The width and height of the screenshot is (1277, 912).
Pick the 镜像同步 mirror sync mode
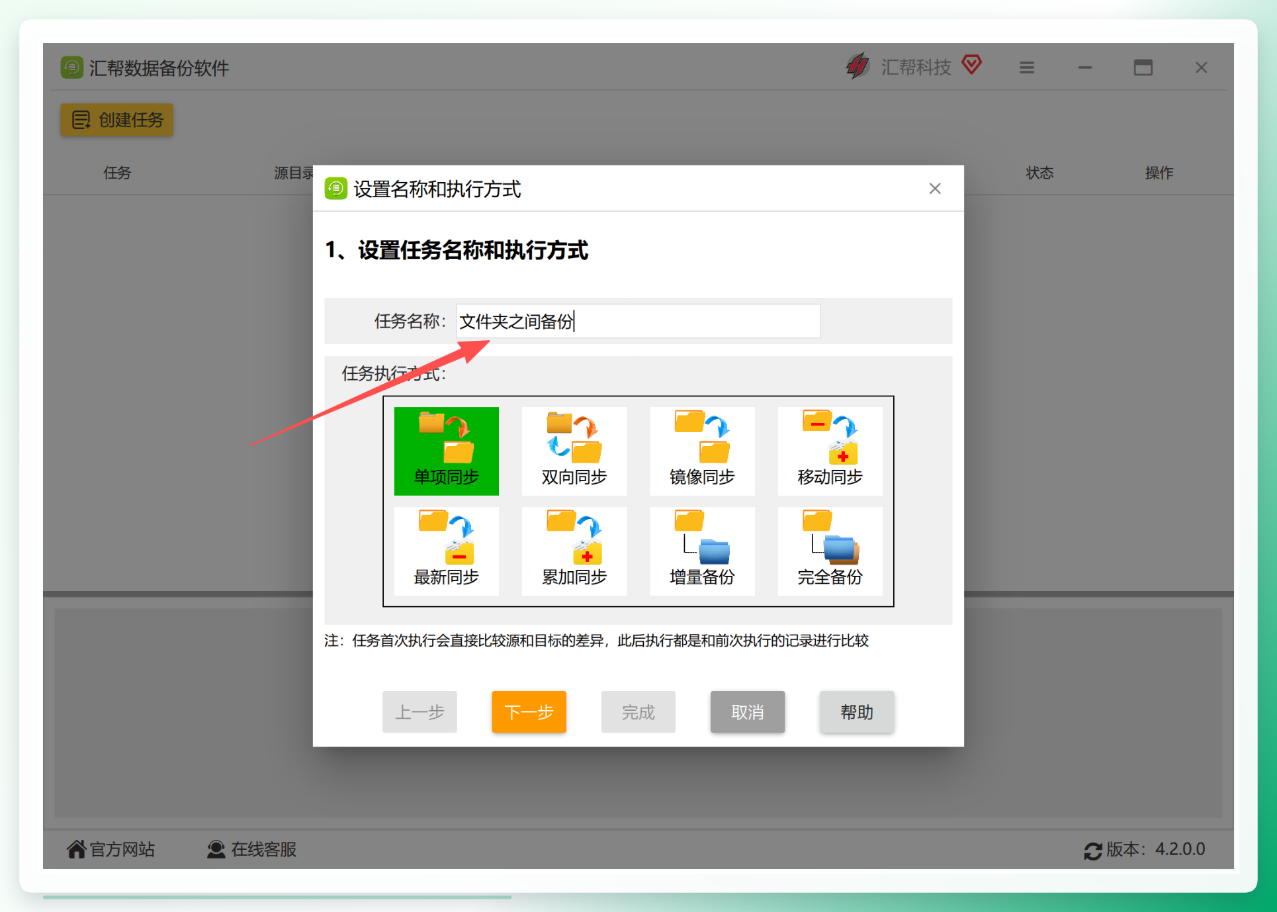(x=702, y=451)
